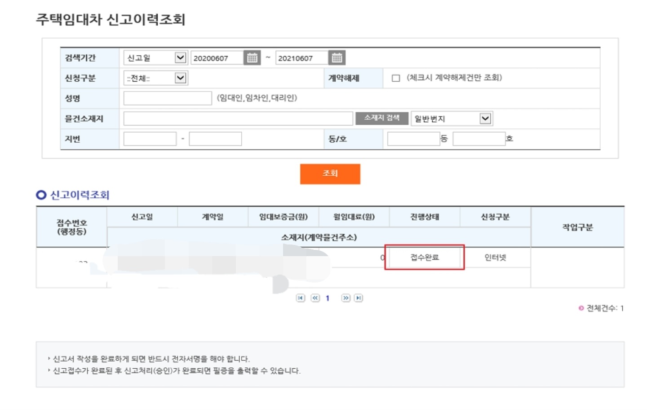Open the start date calendar picker

click(x=252, y=58)
